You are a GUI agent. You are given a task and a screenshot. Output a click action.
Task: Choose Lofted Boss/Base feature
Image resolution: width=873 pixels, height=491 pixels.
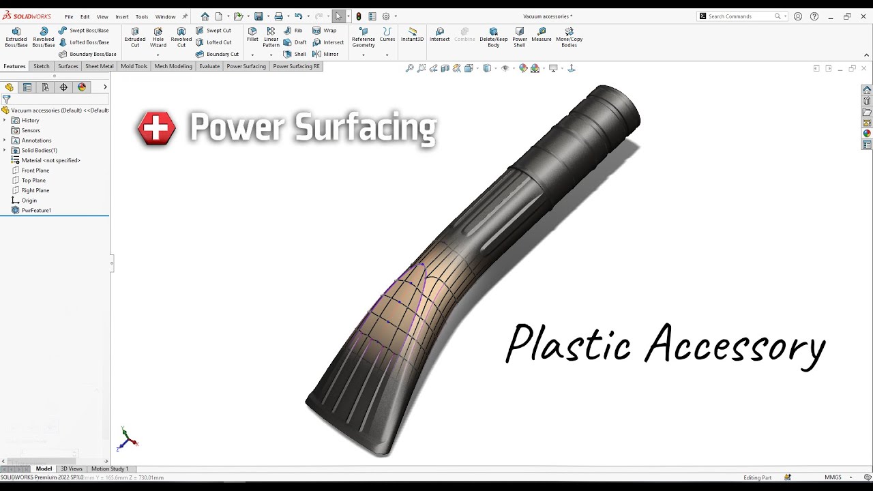[x=83, y=42]
